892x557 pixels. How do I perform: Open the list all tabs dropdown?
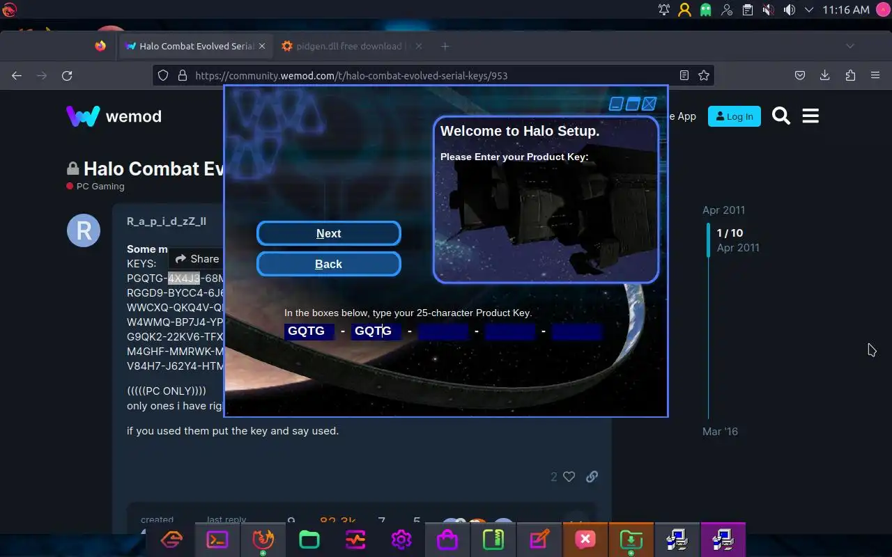pos(850,46)
